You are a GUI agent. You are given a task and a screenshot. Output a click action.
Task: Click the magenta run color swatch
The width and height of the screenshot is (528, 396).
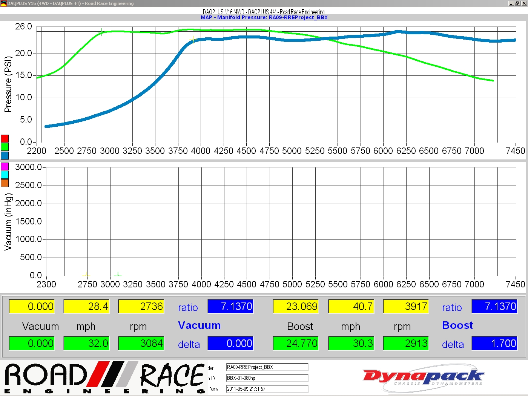point(5,166)
